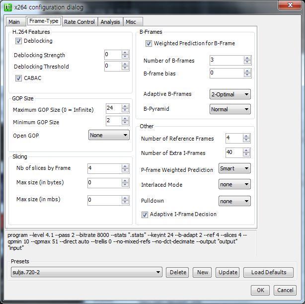Click the Delete preset button
Viewport: 305px width, 304px height.
177,272
